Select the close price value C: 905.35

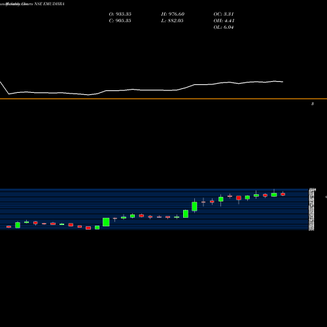pos(120,21)
